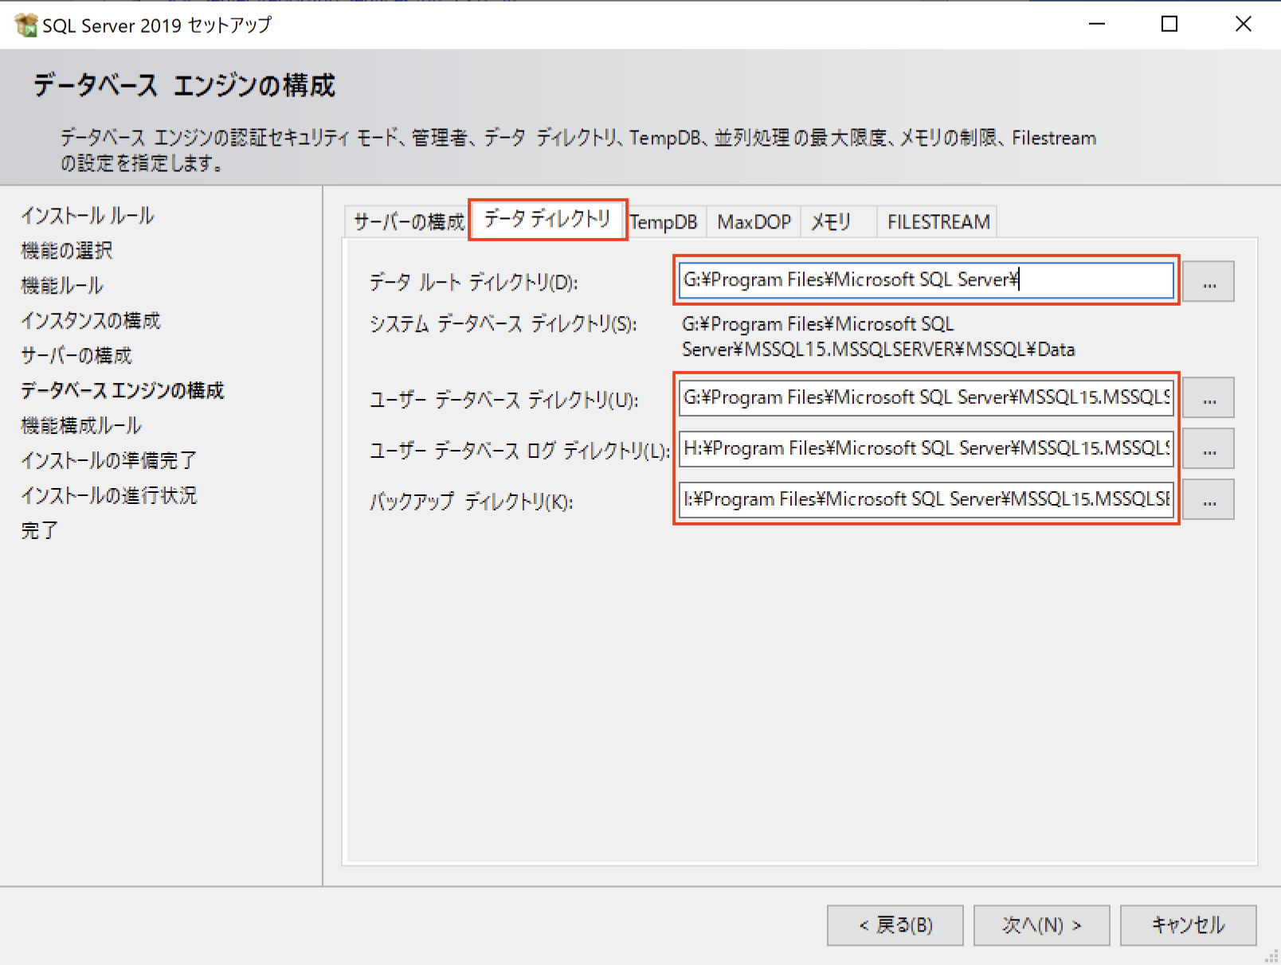Select インストールの準備完了 in the sidebar
Screen dimensions: 1281x965
108,460
